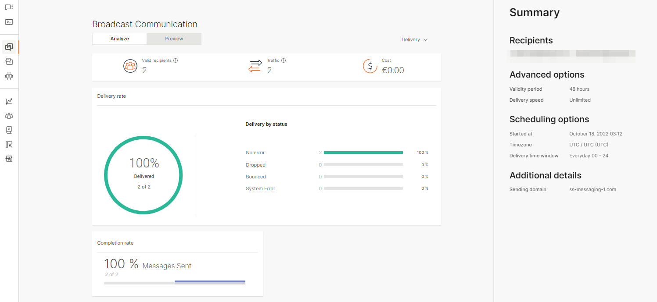
Task: Click the No error status label
Action: (x=255, y=153)
